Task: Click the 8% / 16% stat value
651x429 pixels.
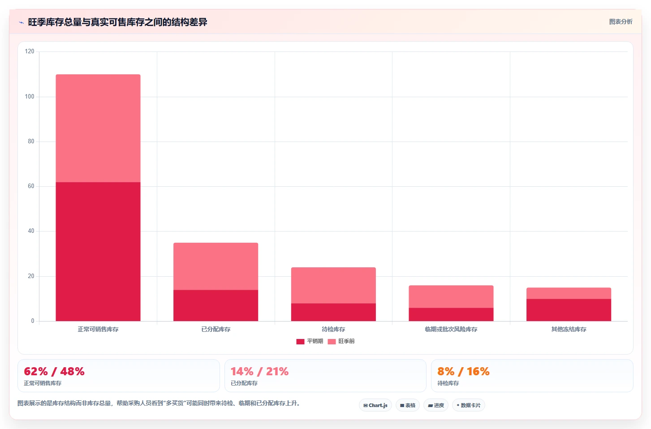Action: tap(463, 371)
